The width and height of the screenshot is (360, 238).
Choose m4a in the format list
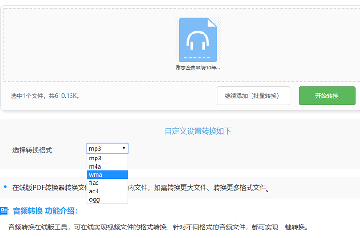108,167
